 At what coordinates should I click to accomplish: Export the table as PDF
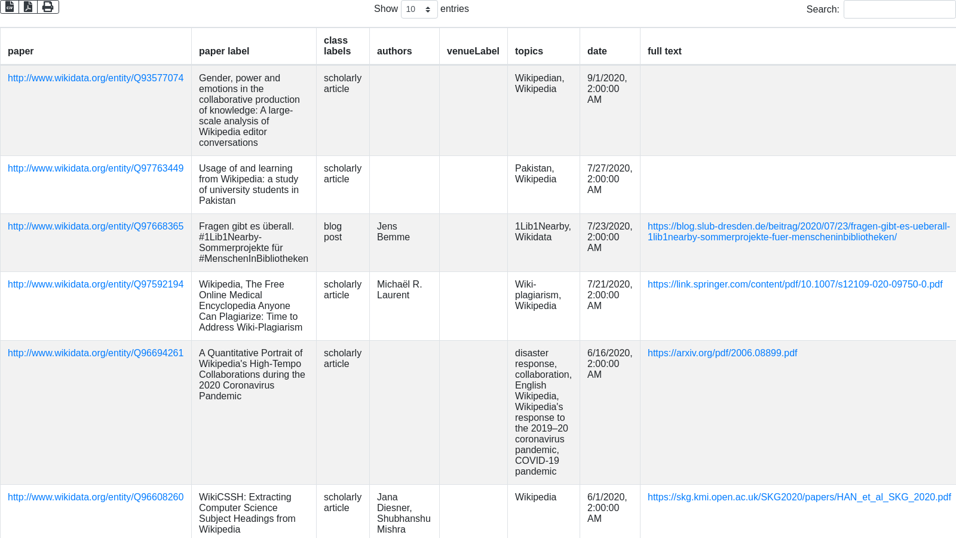pyautogui.click(x=28, y=7)
